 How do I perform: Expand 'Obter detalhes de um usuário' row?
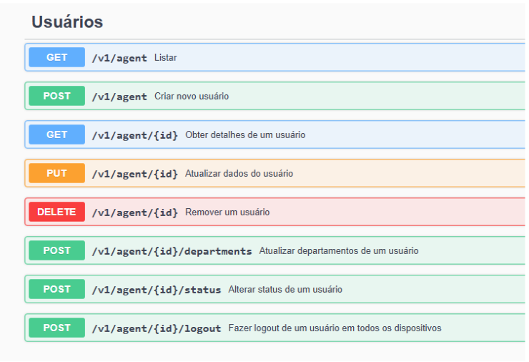click(244, 135)
